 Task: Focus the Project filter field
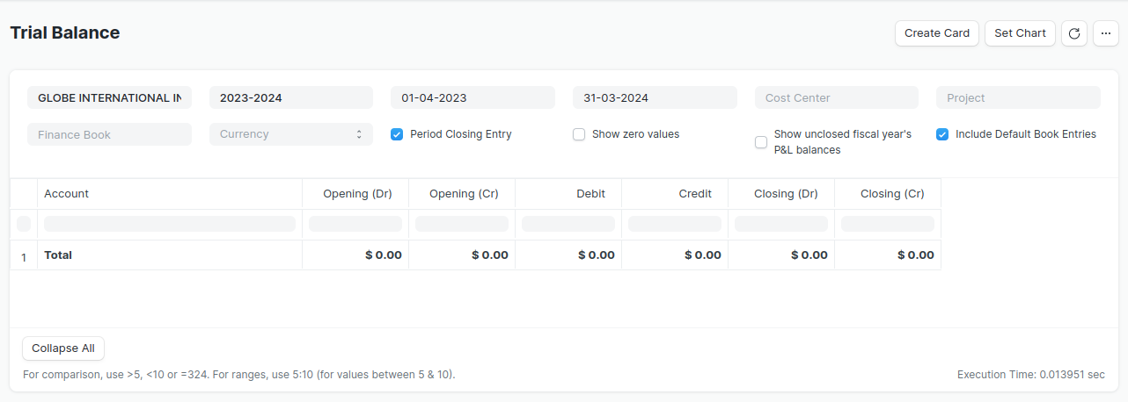(x=1018, y=97)
